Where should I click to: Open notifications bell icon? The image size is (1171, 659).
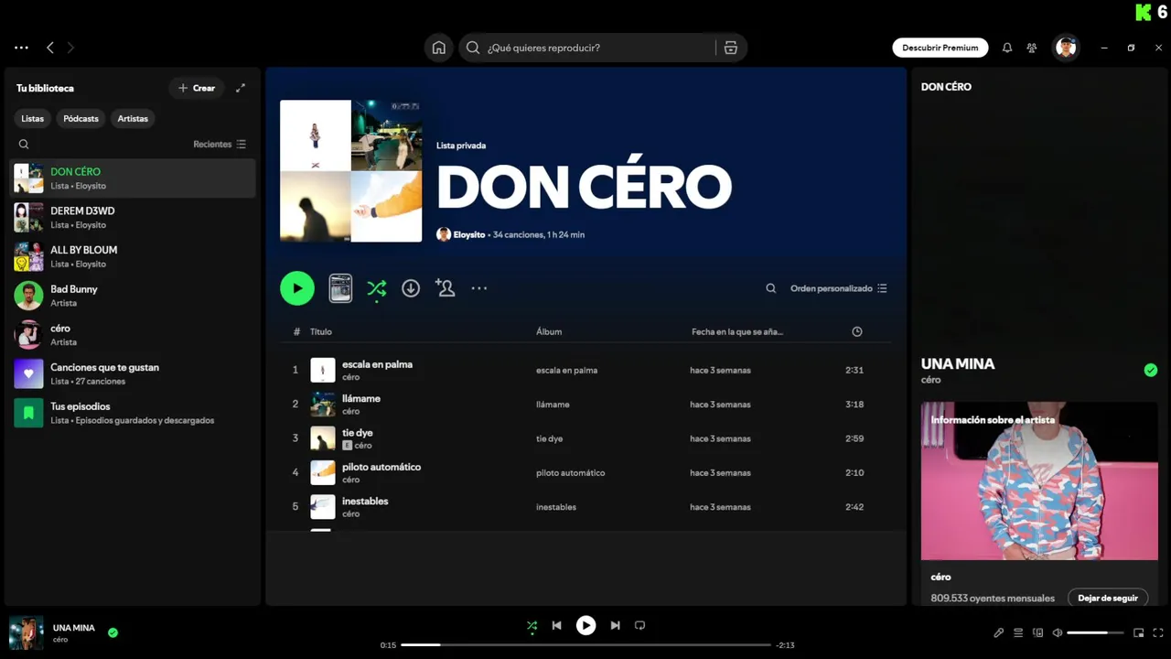point(1007,48)
